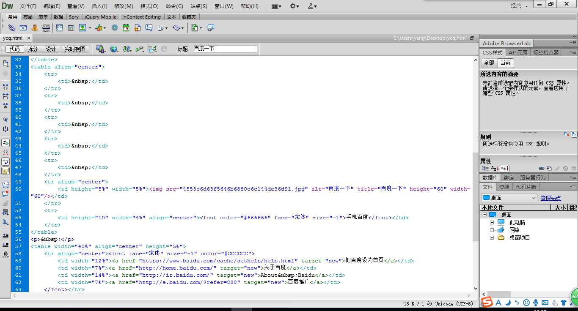
Task: Attach style sheet chain icon
Action: (x=541, y=168)
